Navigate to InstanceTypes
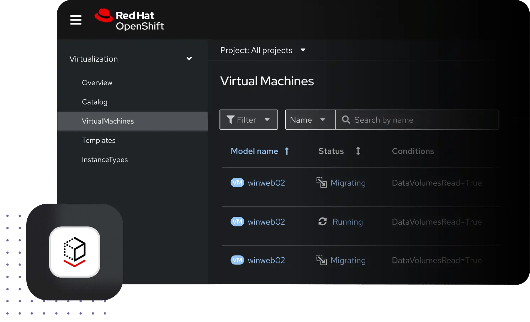This screenshot has width=530, height=322. (x=105, y=160)
